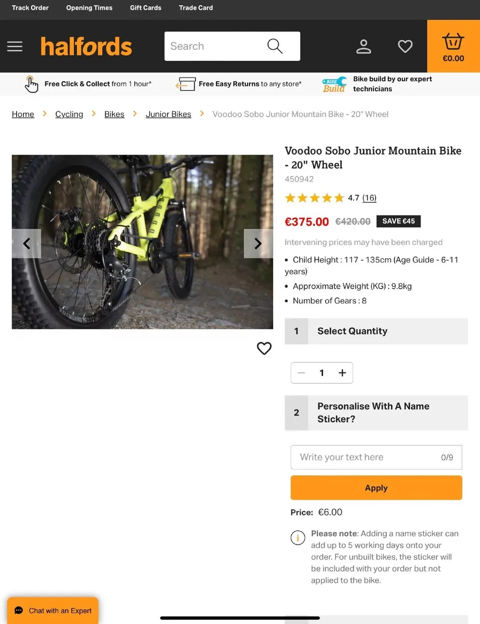Screen dimensions: 480x624
Task: Click the Apply button for the sticker
Action: click(x=376, y=488)
